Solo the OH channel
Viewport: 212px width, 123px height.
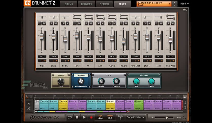(86, 23)
